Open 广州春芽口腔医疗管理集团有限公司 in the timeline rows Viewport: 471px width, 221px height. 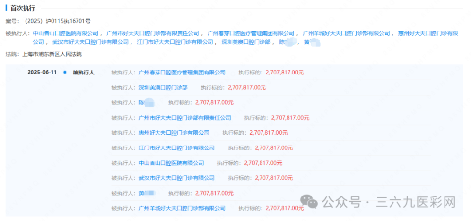click(182, 72)
